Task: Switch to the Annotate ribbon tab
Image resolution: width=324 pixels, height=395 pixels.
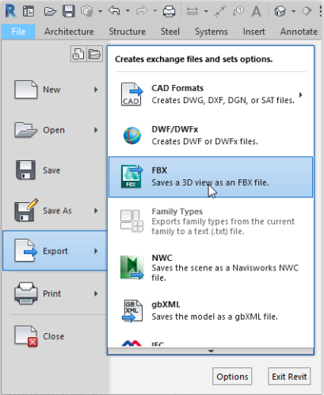Action: [x=299, y=32]
